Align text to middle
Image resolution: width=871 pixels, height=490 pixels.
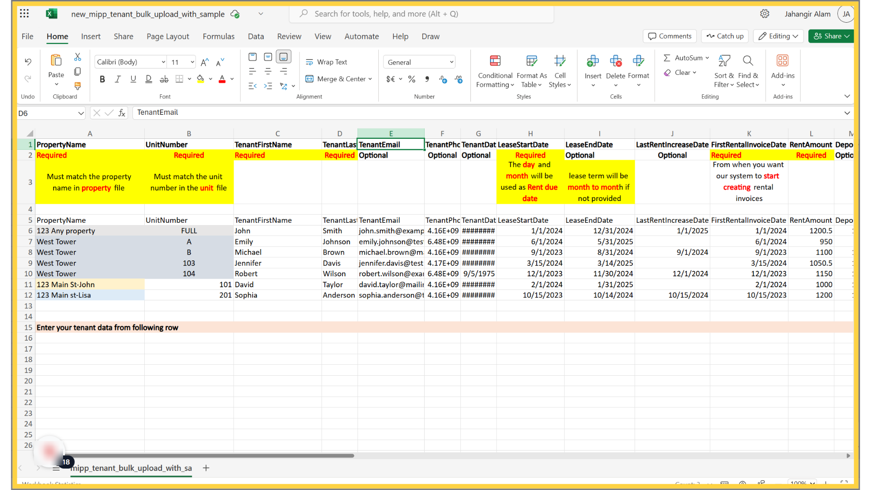[268, 57]
